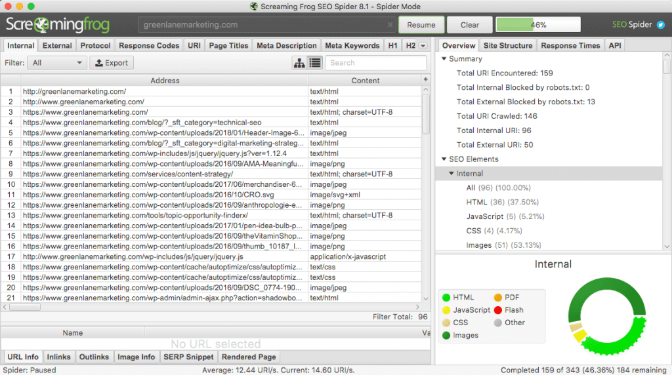The width and height of the screenshot is (672, 375).
Task: Open the API tab
Action: tap(615, 45)
